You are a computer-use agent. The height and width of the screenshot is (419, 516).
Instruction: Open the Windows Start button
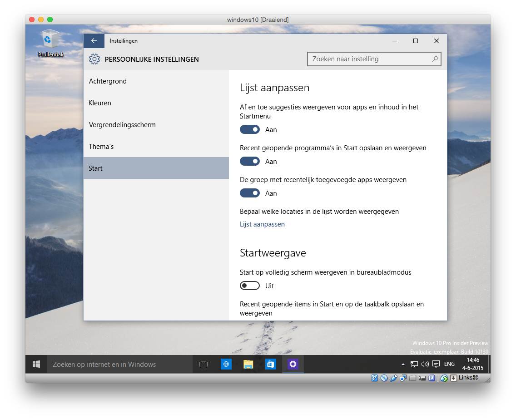tap(36, 364)
